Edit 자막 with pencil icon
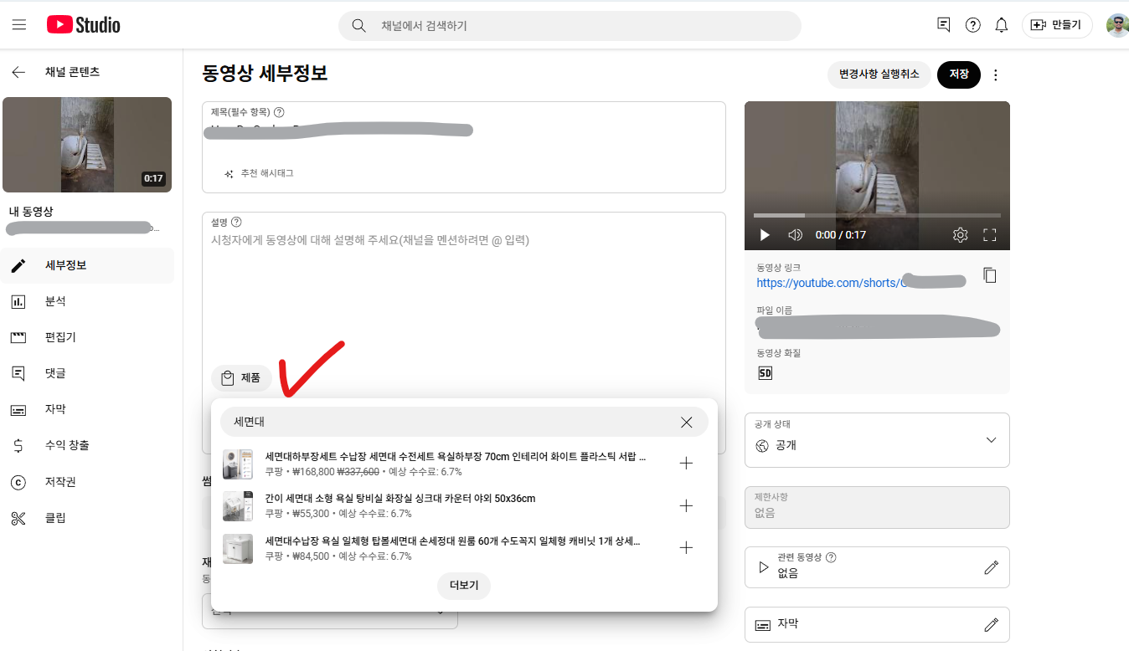The image size is (1129, 651). pos(992,625)
